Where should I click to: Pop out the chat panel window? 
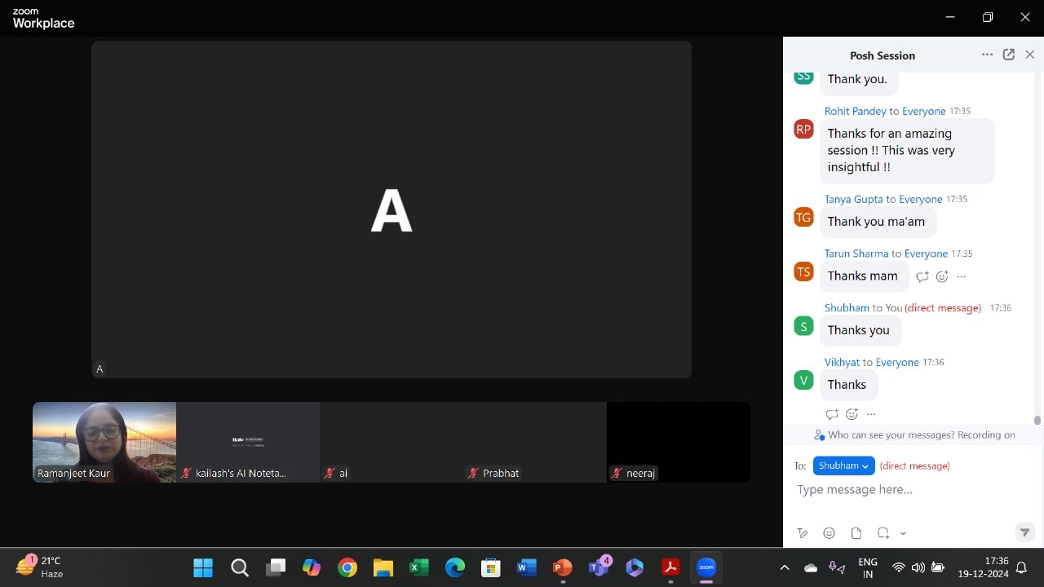(x=1009, y=55)
